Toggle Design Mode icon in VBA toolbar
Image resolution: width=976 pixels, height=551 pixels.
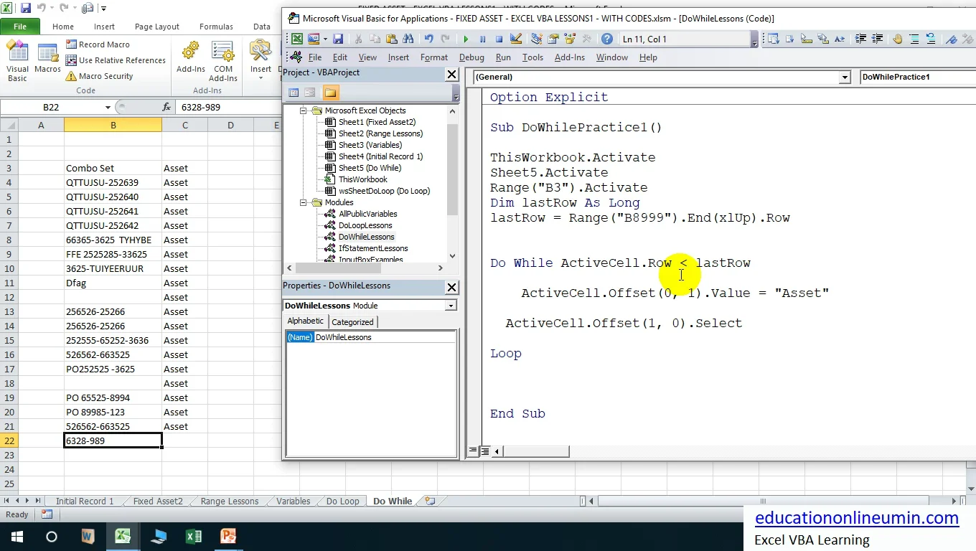click(516, 39)
